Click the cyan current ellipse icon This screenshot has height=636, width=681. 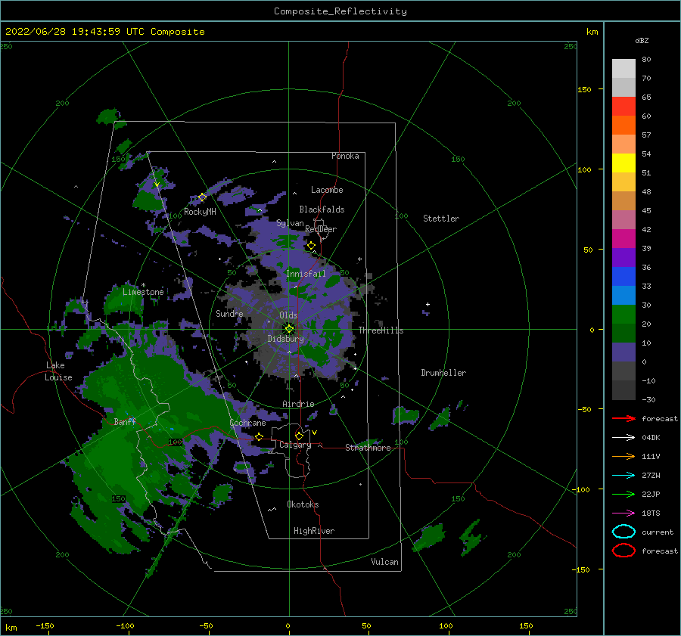(x=623, y=532)
